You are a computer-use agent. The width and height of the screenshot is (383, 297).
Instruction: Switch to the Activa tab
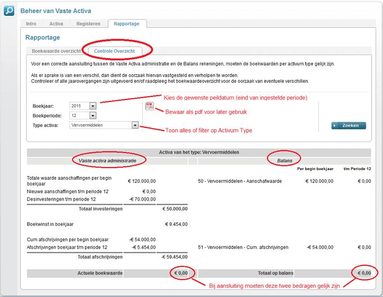[x=56, y=24]
